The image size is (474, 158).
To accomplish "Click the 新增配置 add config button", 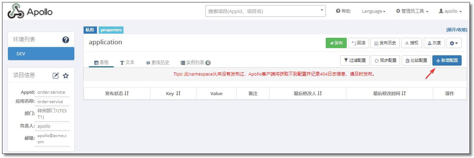I will (x=447, y=60).
